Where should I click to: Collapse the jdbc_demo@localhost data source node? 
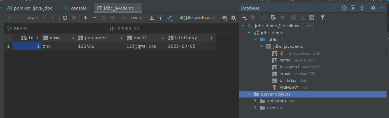pos(243,26)
